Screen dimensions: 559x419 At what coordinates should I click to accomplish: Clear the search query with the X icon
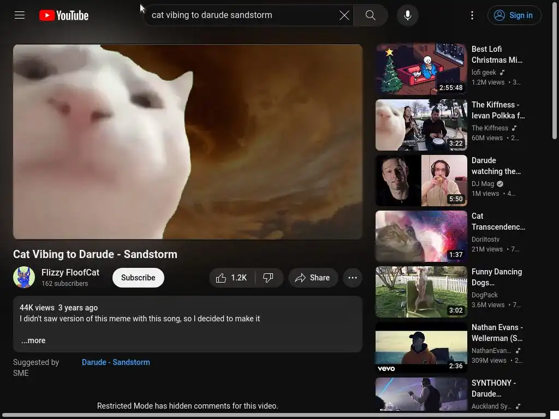tap(344, 15)
